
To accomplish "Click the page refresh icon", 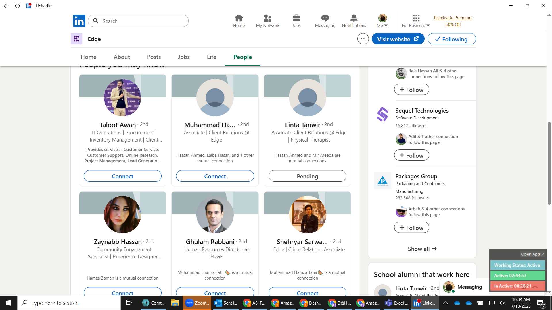I will coord(18,6).
